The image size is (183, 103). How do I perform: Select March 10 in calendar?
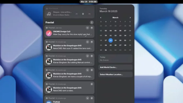(106, 36)
